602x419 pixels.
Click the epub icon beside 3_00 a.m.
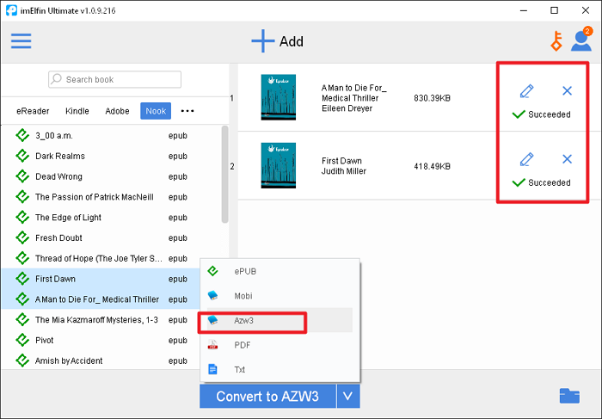tap(22, 136)
